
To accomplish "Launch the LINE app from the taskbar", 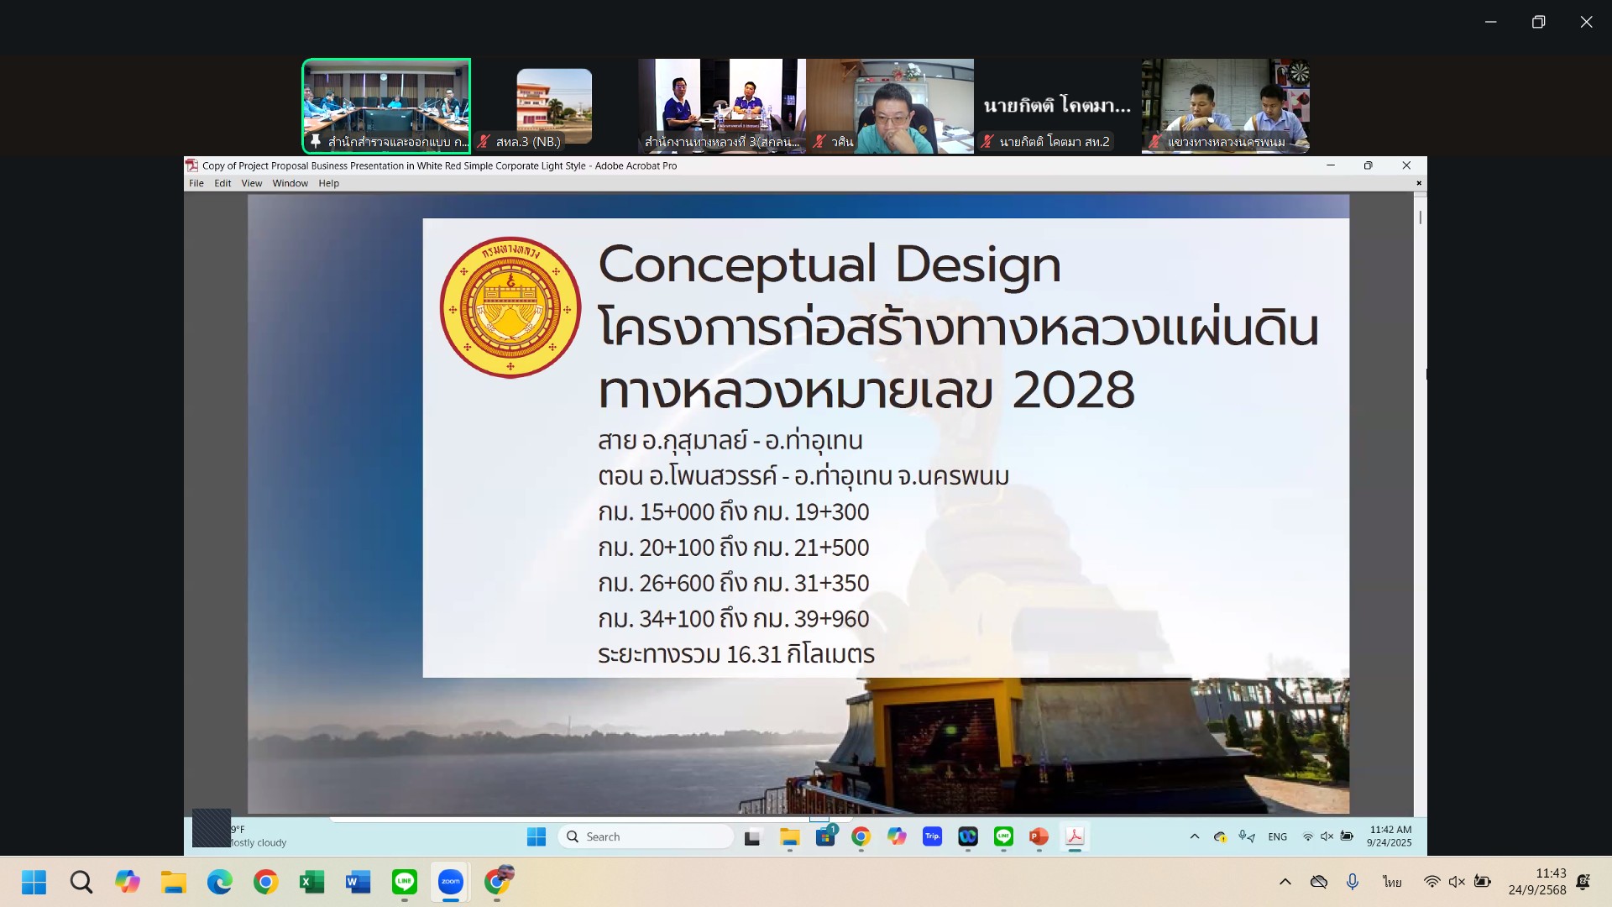I will 405,882.
